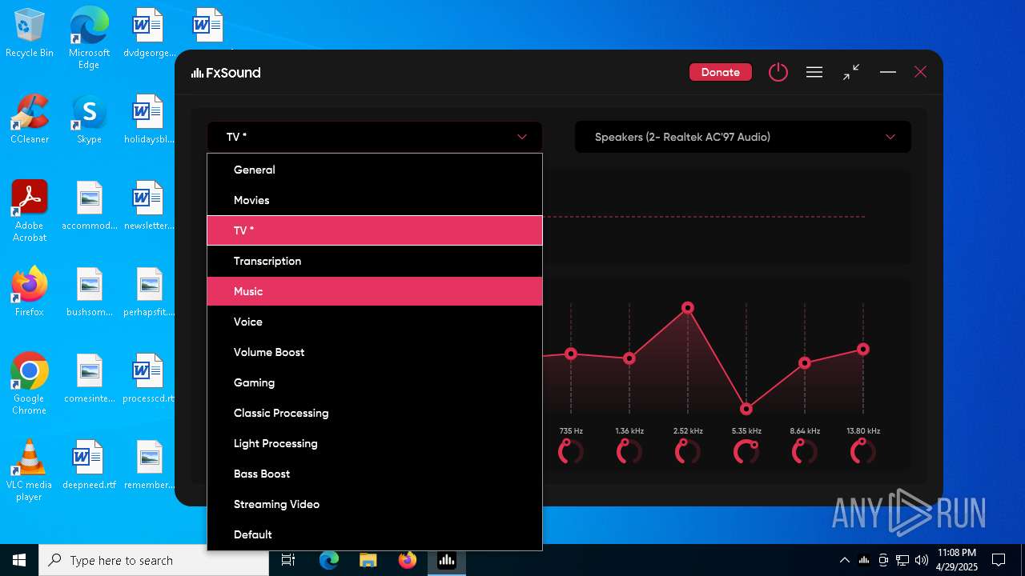Click the 2.52 kHz EQ band peak point
The image size is (1025, 576).
[688, 307]
